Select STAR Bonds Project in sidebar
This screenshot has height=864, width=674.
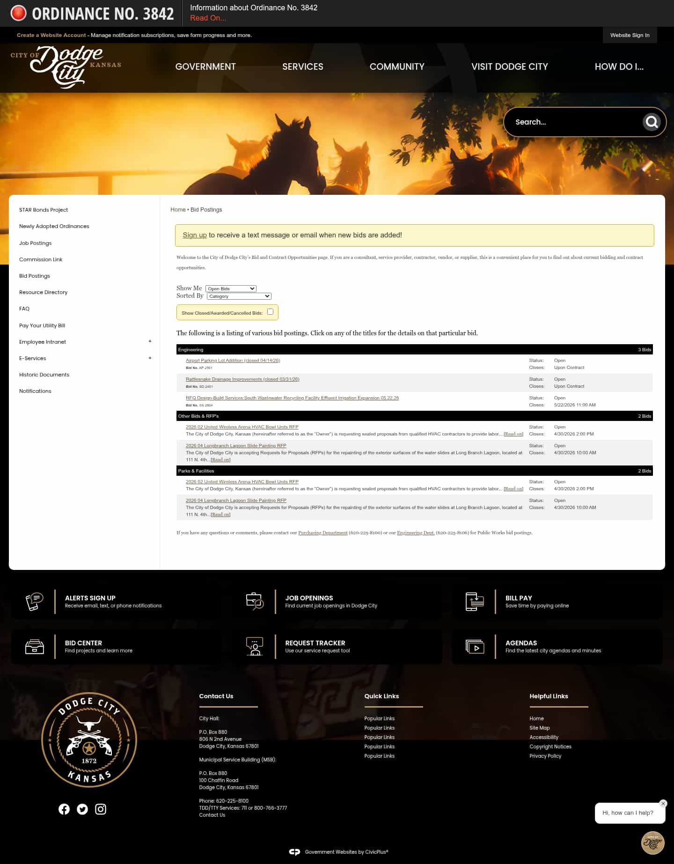click(44, 210)
